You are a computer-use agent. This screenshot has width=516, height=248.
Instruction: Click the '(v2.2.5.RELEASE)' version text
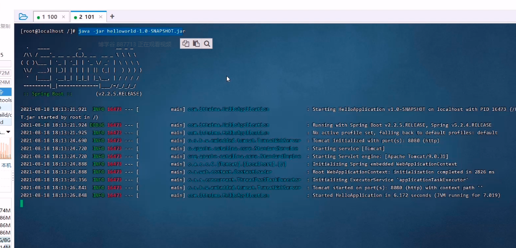(x=119, y=94)
